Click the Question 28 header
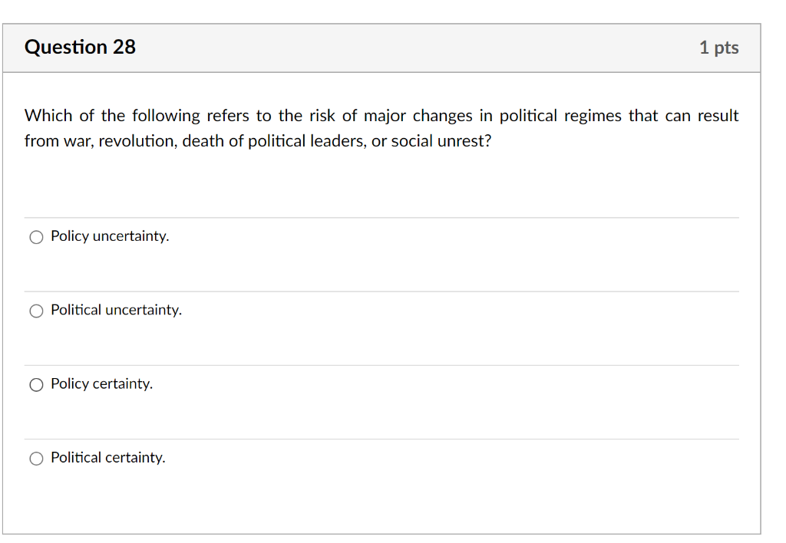Image resolution: width=786 pixels, height=543 pixels. click(x=80, y=47)
